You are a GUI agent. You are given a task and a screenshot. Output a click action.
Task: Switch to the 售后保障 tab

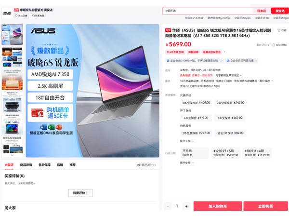click(44, 165)
